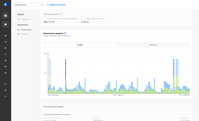Click the history clock sidebar icon
This screenshot has width=199, height=121.
5,54
